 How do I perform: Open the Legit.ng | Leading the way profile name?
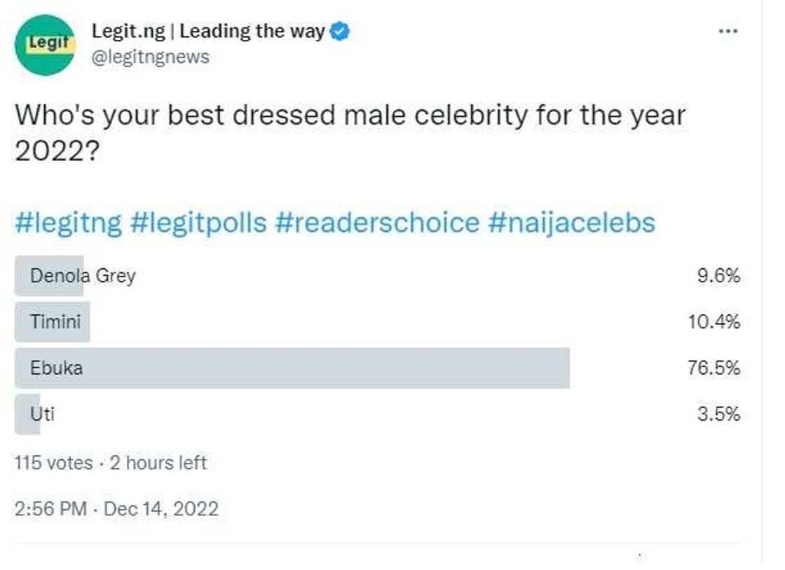[208, 32]
